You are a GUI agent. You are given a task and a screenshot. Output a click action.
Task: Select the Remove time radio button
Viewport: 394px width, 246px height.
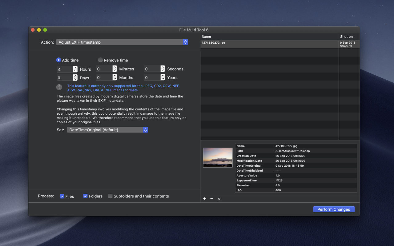click(x=100, y=60)
